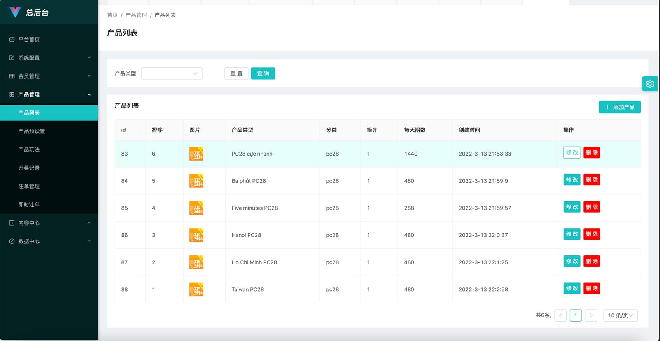Click product image icon in Taiwan PC28 row

[x=196, y=290]
